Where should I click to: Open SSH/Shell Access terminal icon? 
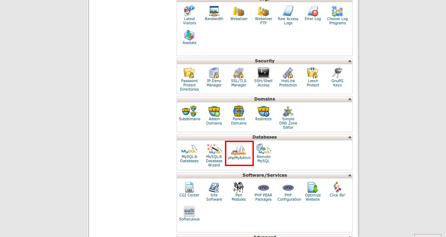point(263,73)
